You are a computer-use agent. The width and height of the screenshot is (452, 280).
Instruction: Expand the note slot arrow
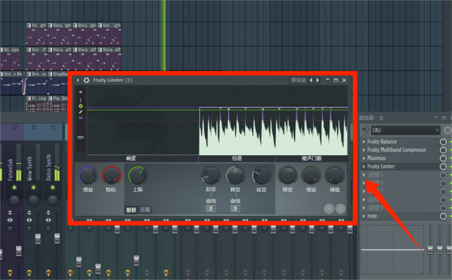click(364, 216)
